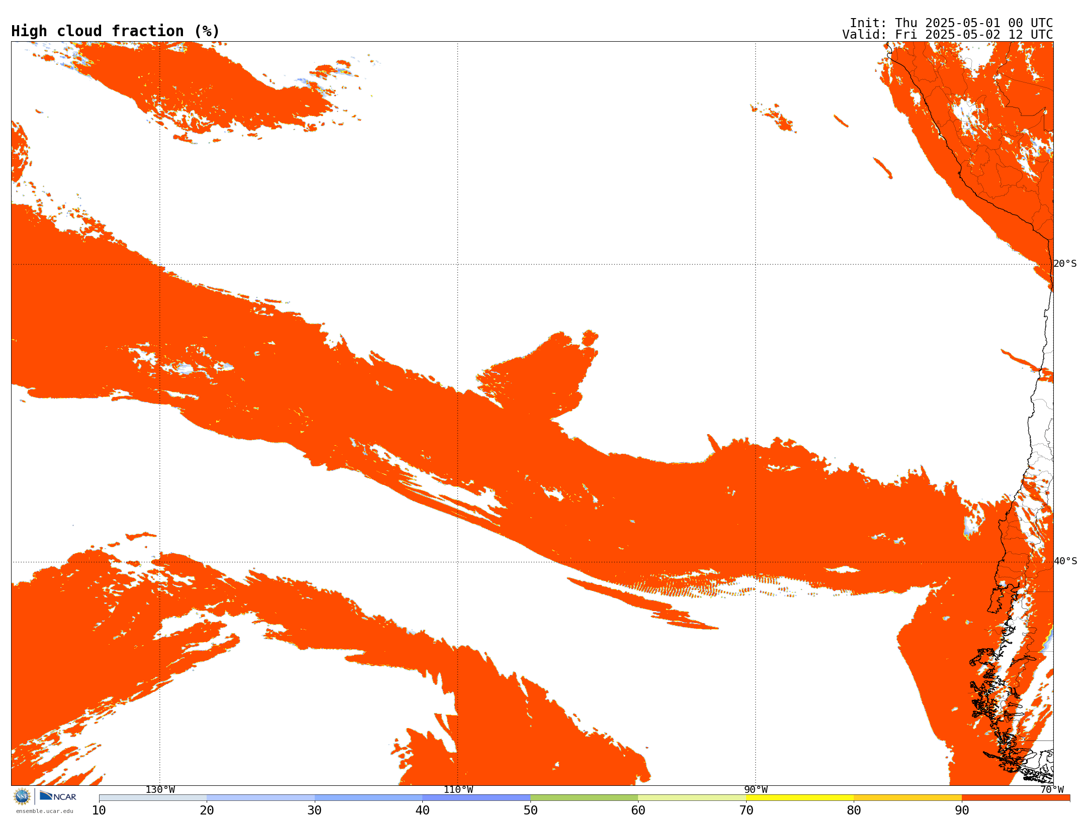Open the ensemble.ucar.edu link text
Image resolution: width=1086 pixels, height=817 pixels.
45,811
